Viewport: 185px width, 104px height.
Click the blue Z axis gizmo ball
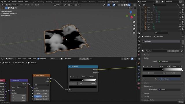click(x=131, y=12)
